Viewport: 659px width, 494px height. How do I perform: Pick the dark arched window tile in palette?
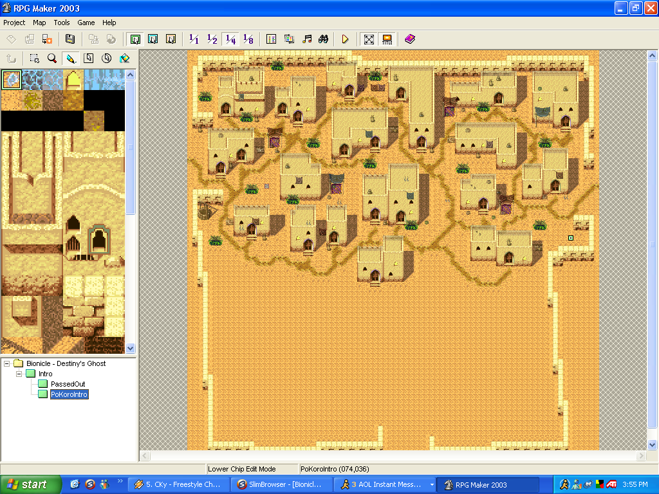coord(73,223)
